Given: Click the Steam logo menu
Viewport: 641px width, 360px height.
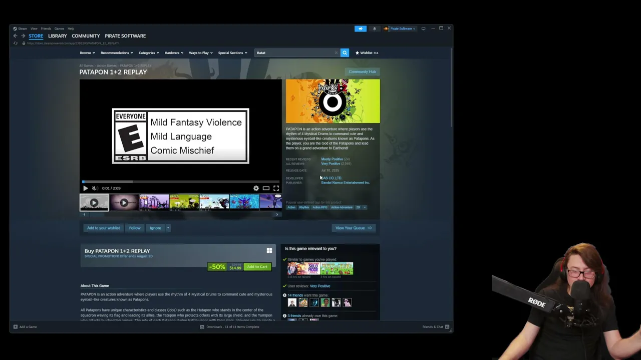Looking at the screenshot, I should click(21, 28).
